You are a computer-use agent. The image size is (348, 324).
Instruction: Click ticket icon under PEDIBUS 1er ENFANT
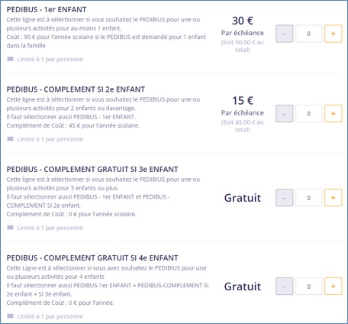click(x=10, y=59)
